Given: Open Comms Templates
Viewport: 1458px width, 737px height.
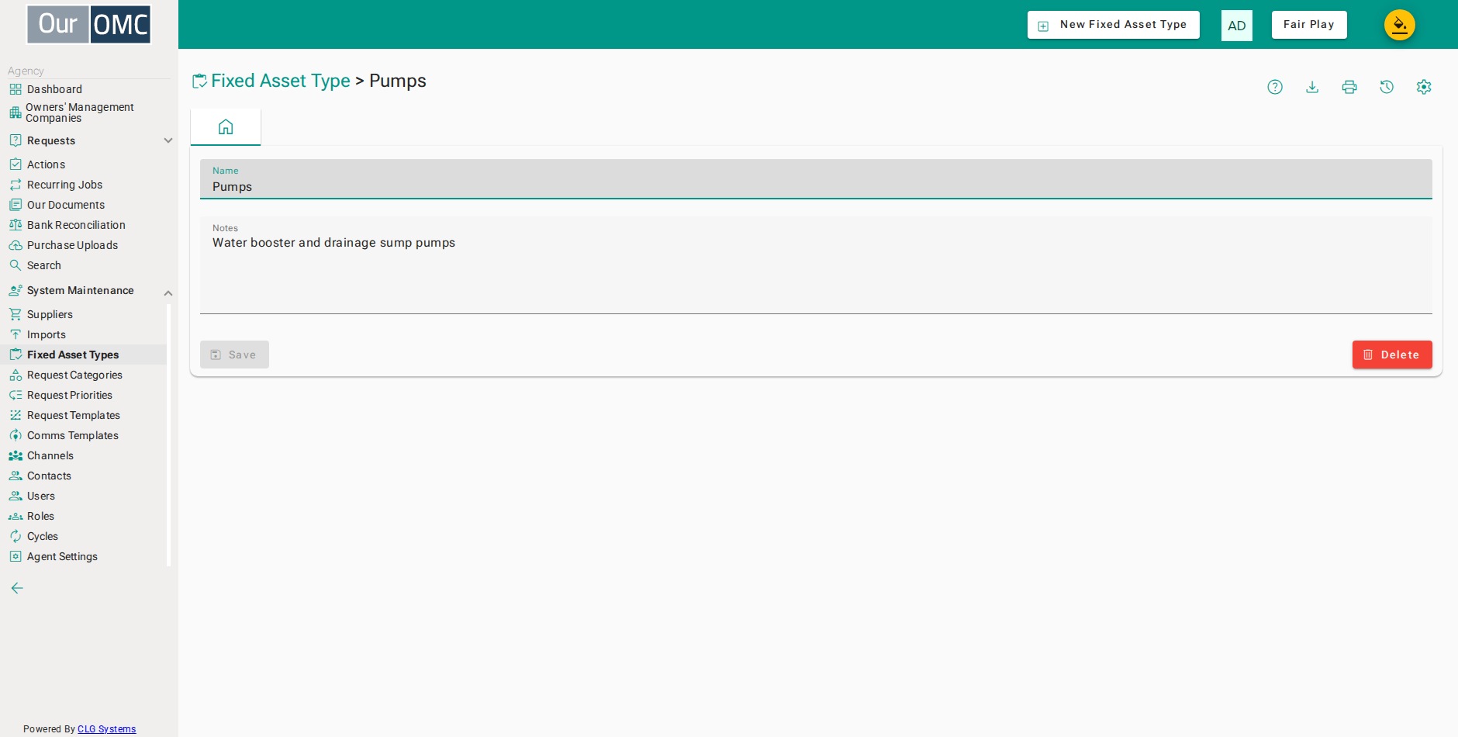Looking at the screenshot, I should click(73, 435).
